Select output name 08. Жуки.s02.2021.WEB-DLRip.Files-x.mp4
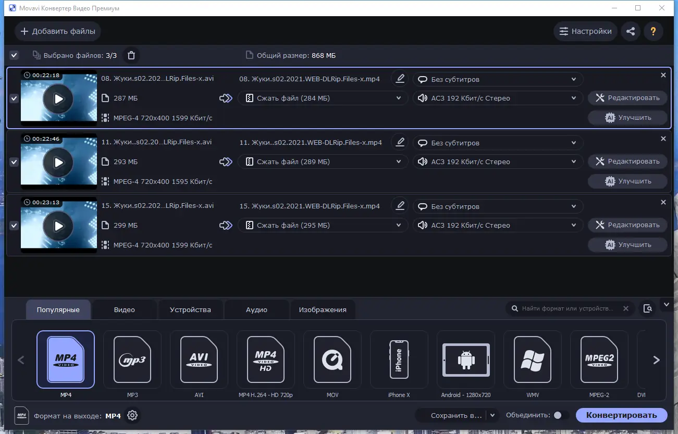 (310, 79)
